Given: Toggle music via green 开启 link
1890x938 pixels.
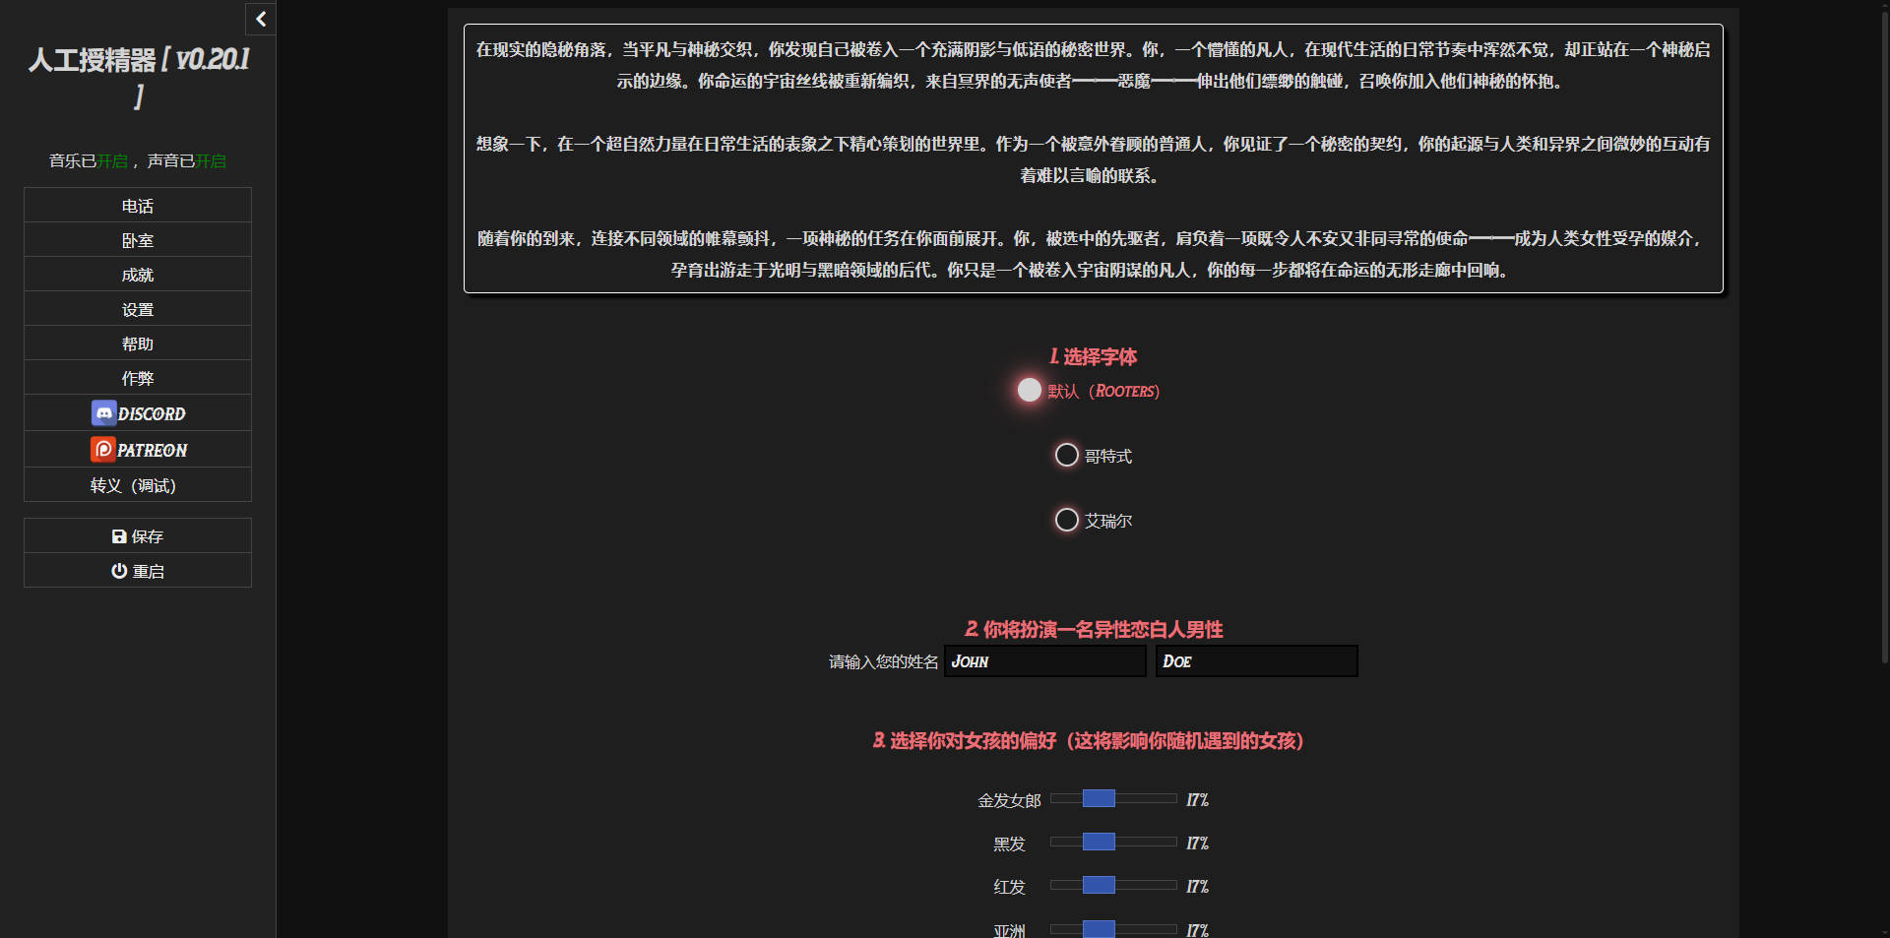Looking at the screenshot, I should (112, 161).
